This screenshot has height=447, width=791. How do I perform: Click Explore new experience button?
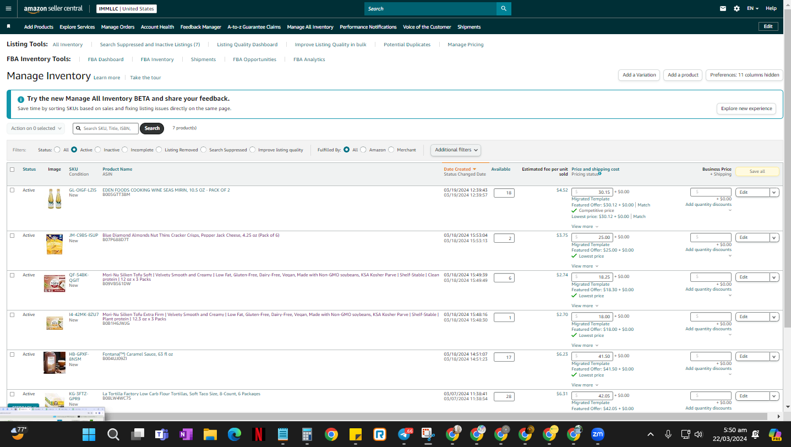pos(746,108)
